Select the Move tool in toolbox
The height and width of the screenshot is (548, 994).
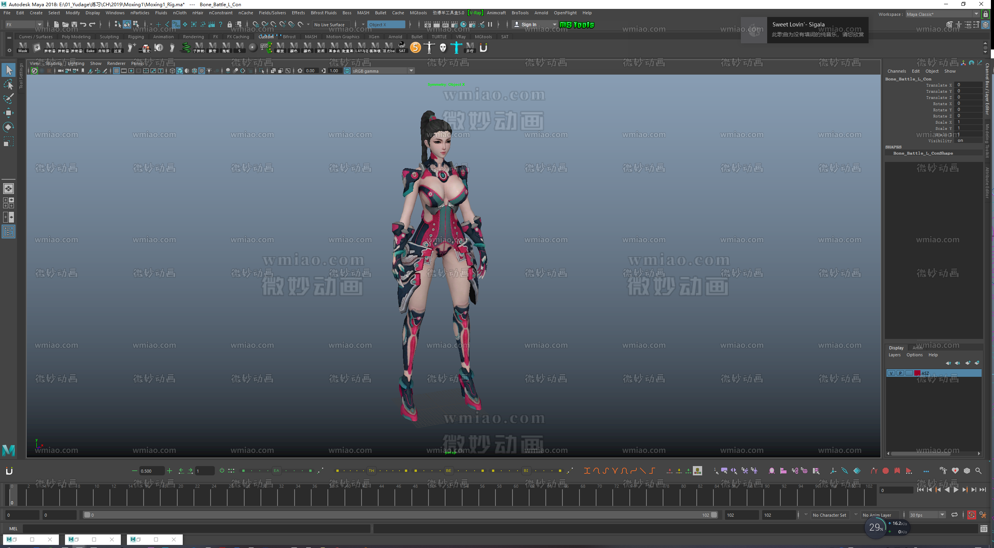click(x=8, y=113)
